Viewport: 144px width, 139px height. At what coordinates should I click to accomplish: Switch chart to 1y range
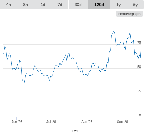(118, 5)
